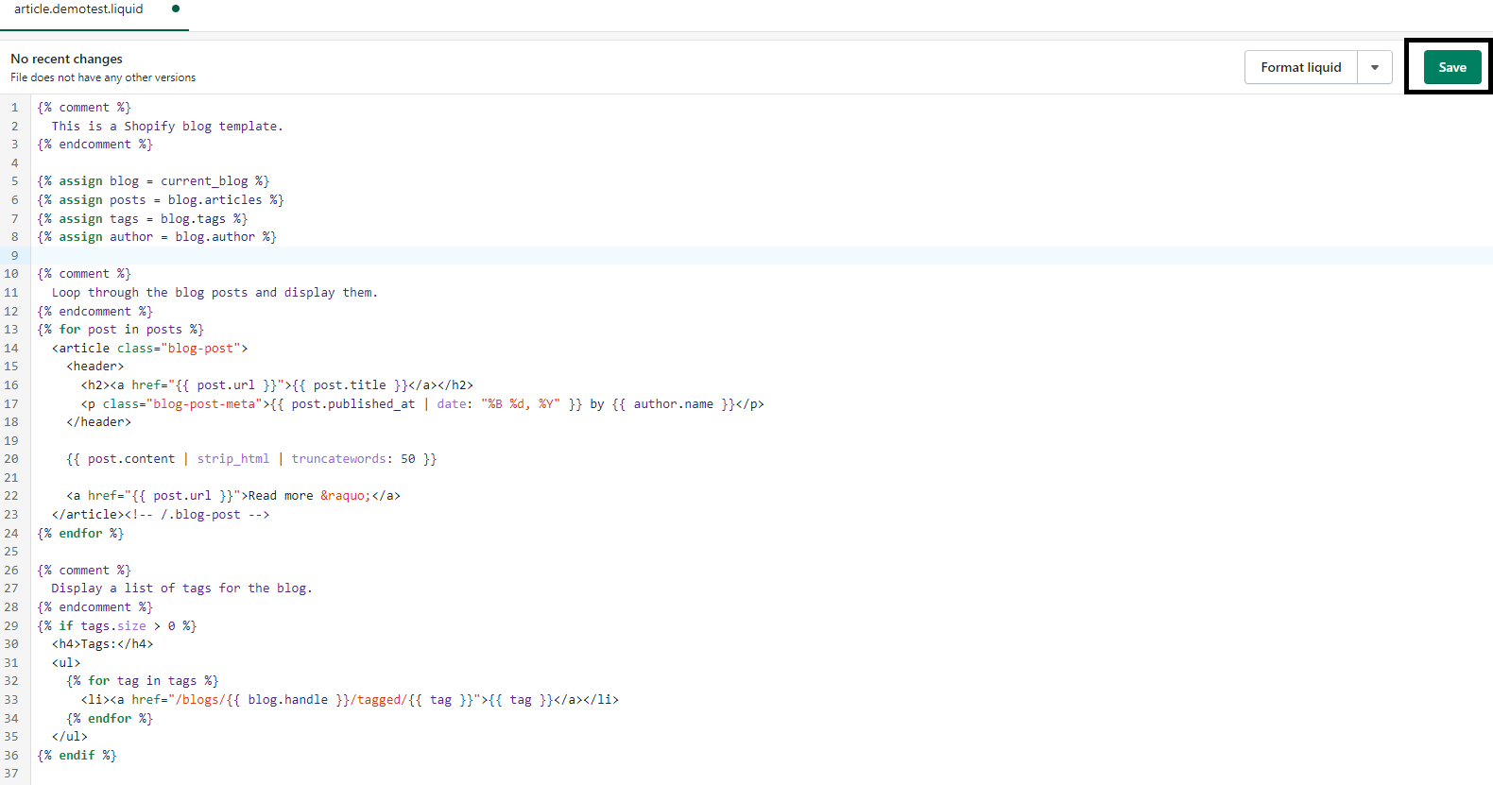Click the <h4>Tags:</h4> line

pos(102,644)
